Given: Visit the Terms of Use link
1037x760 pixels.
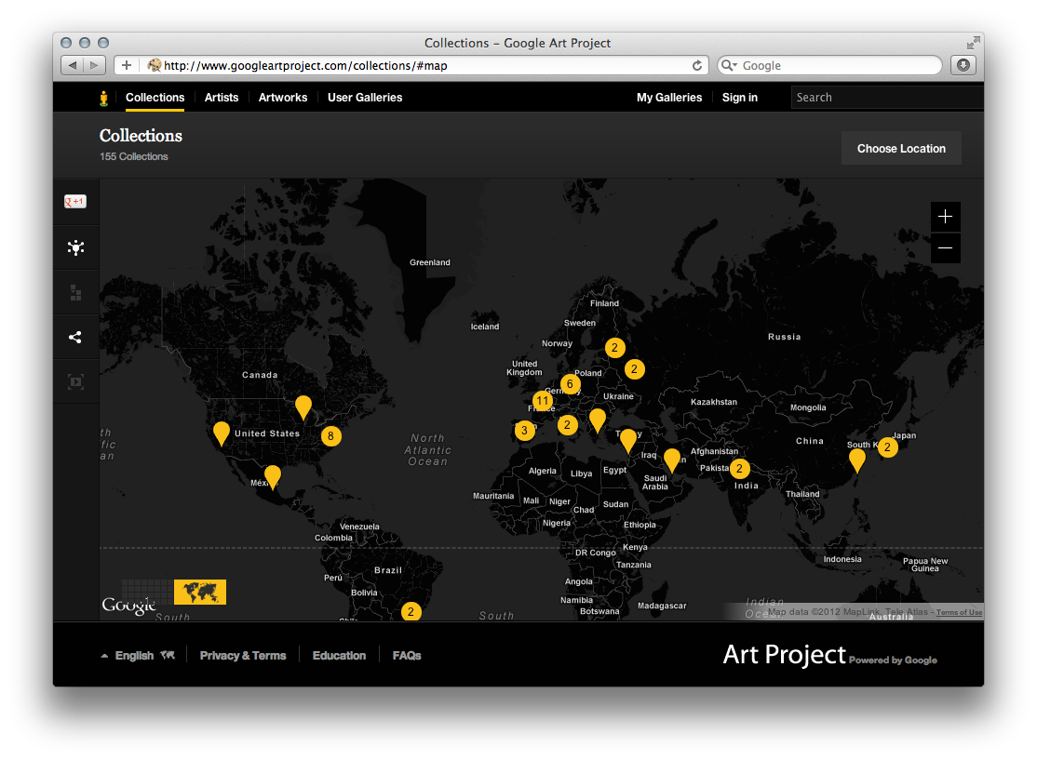Looking at the screenshot, I should (x=959, y=612).
